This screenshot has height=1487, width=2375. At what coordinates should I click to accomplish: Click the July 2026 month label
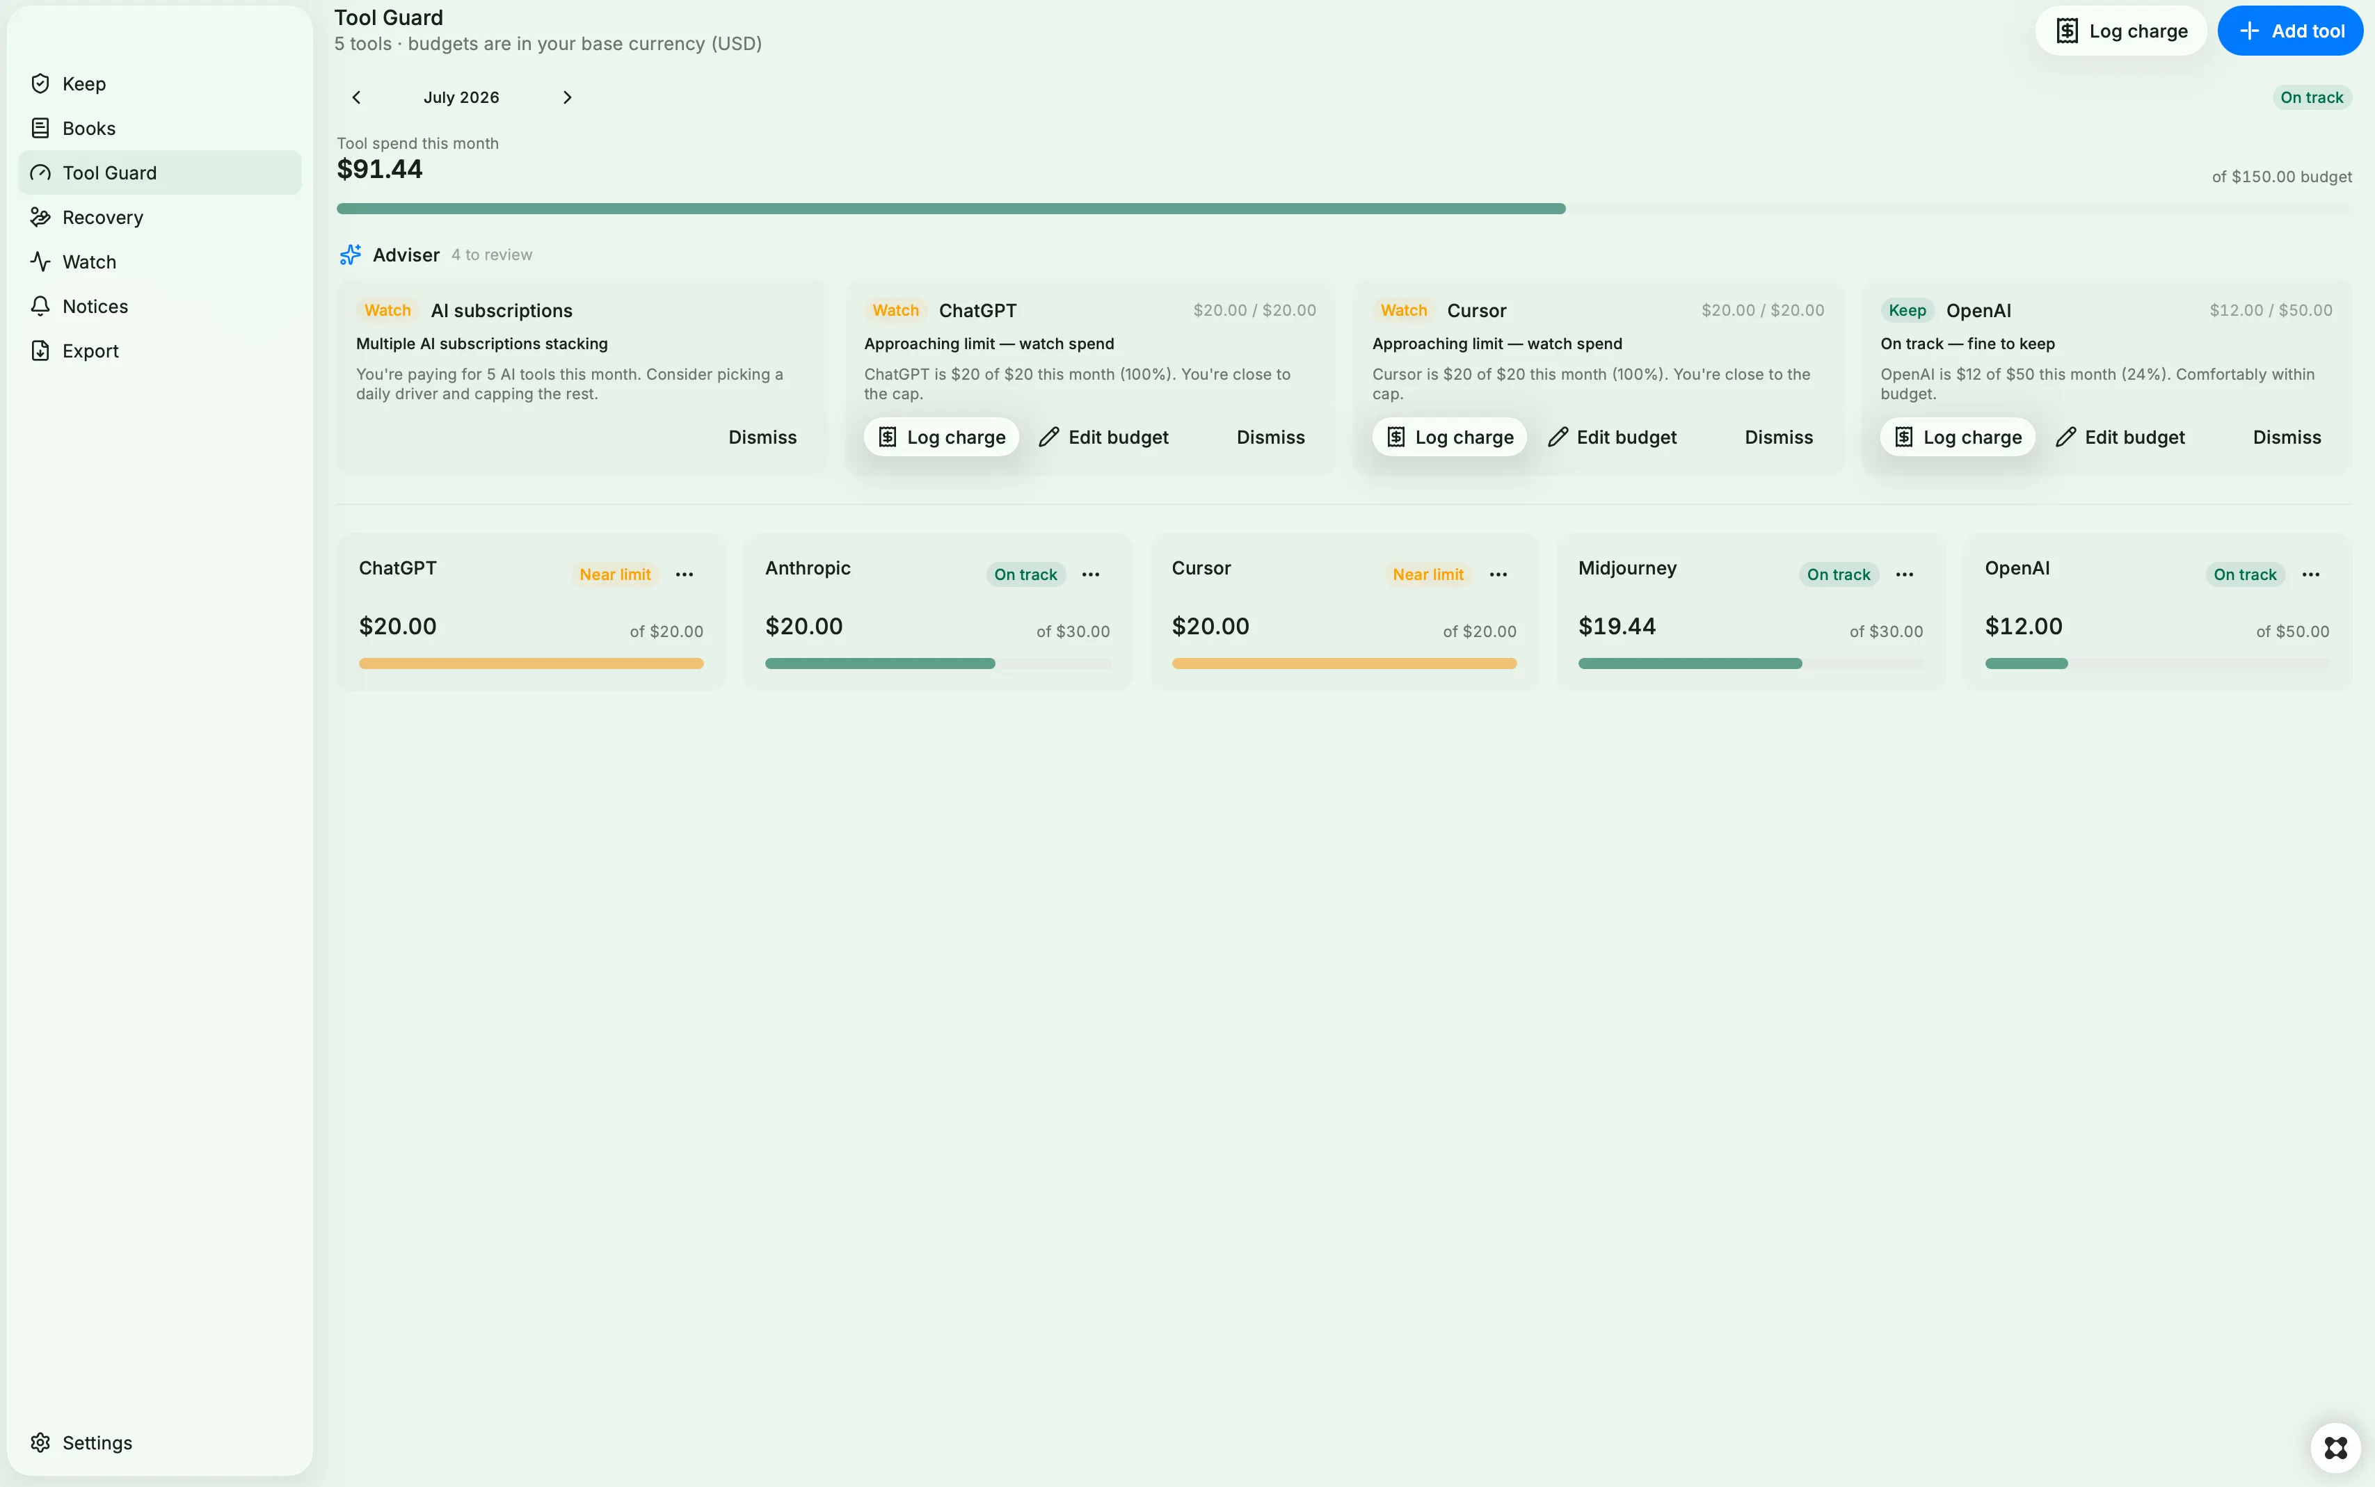[x=461, y=97]
